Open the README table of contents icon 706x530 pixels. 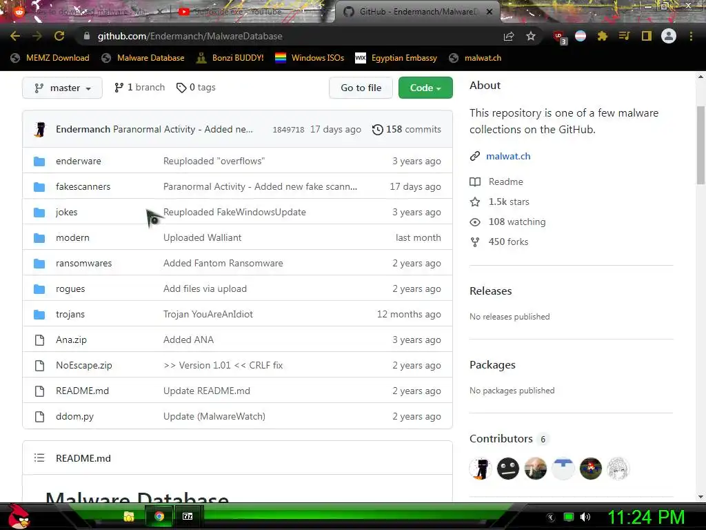(39, 458)
